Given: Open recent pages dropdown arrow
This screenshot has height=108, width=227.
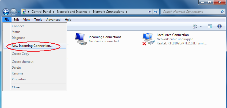Looking at the screenshot, I should (x=19, y=12).
